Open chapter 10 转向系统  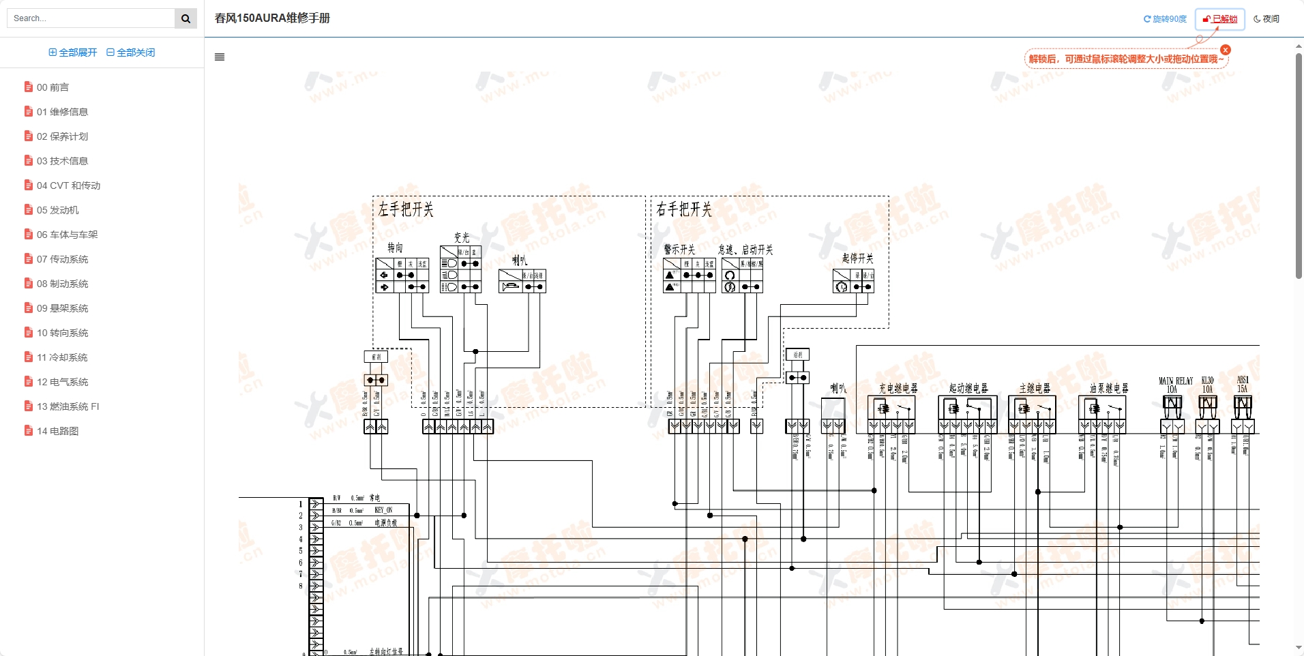pos(62,333)
